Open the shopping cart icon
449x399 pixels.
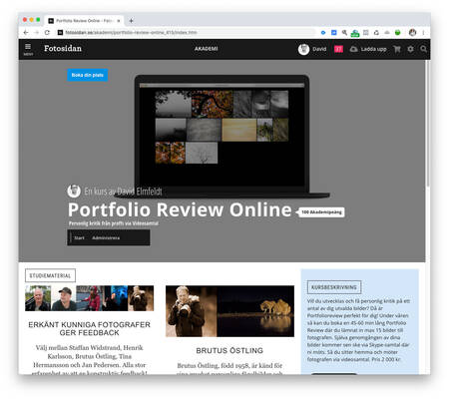[397, 49]
